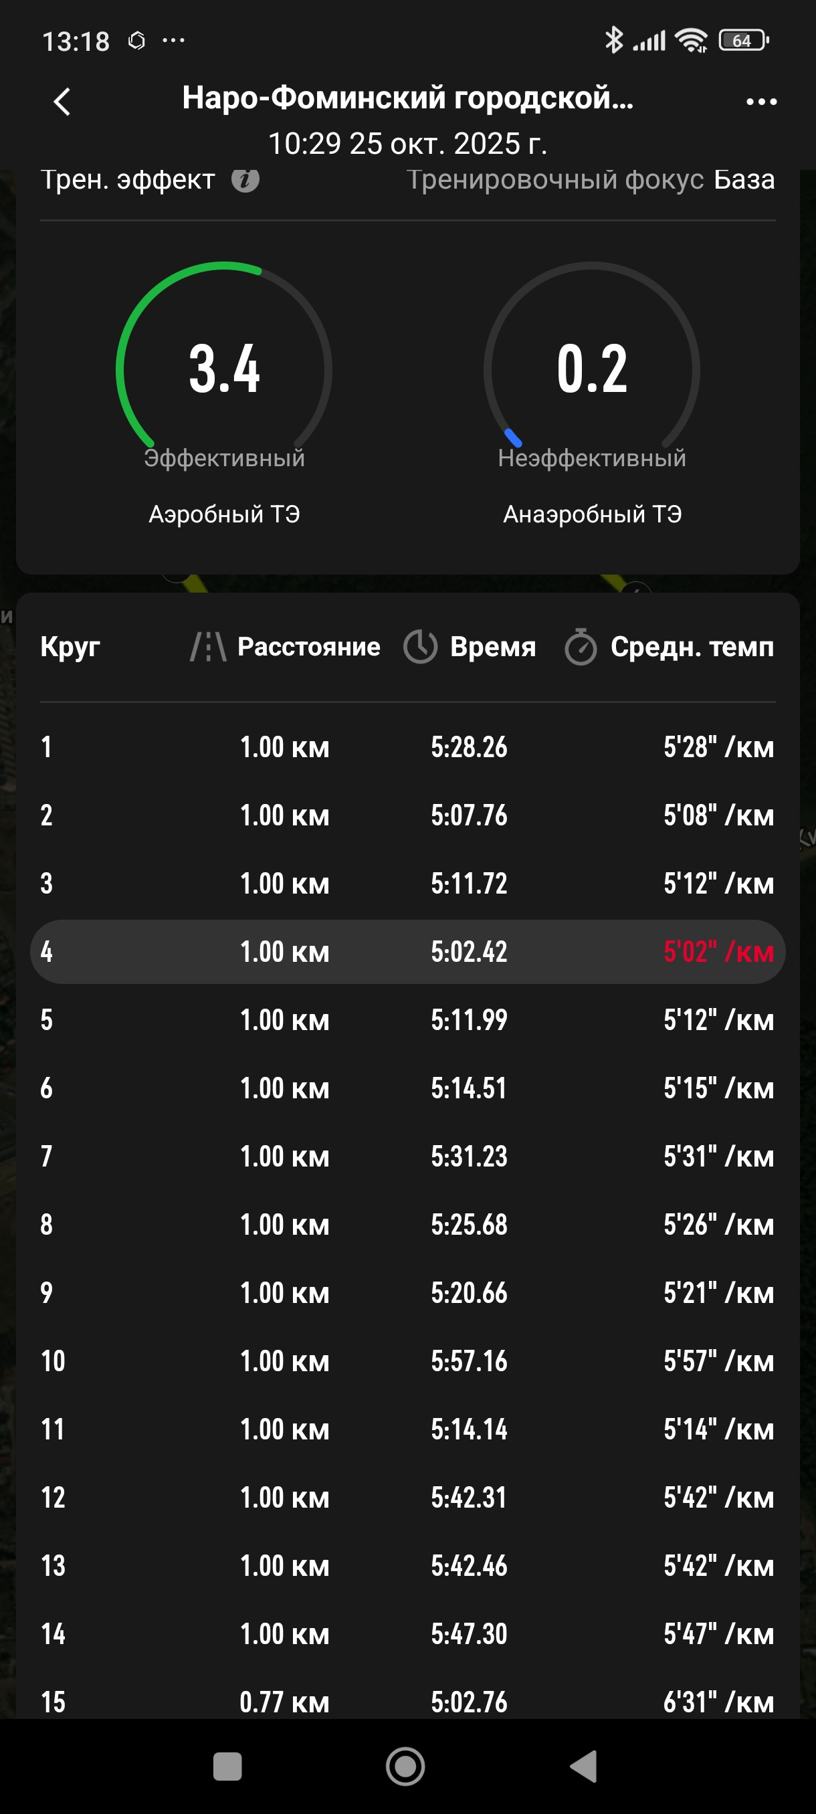
Task: Tap the activity title Наро-Фоминский городской
Action: pos(407,97)
